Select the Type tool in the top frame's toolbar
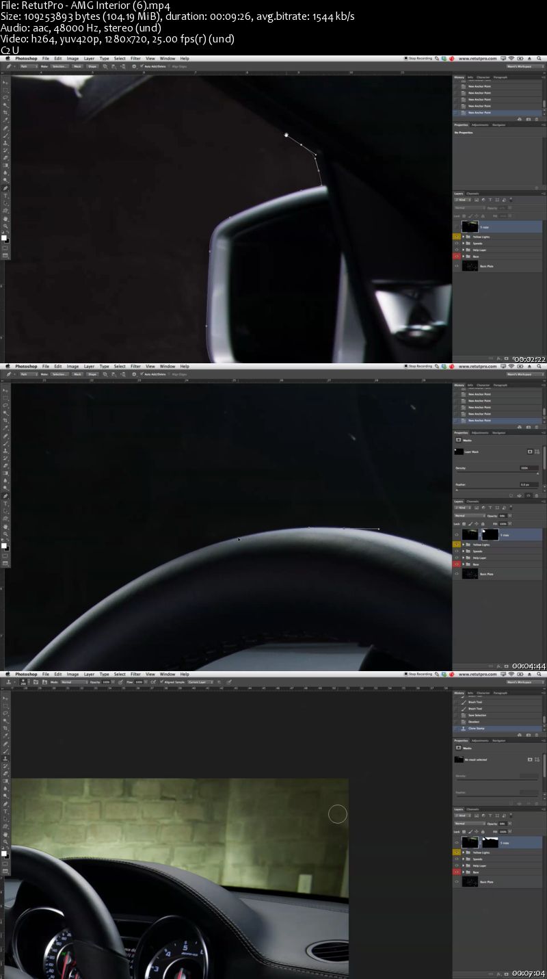This screenshot has width=547, height=979. tap(6, 196)
